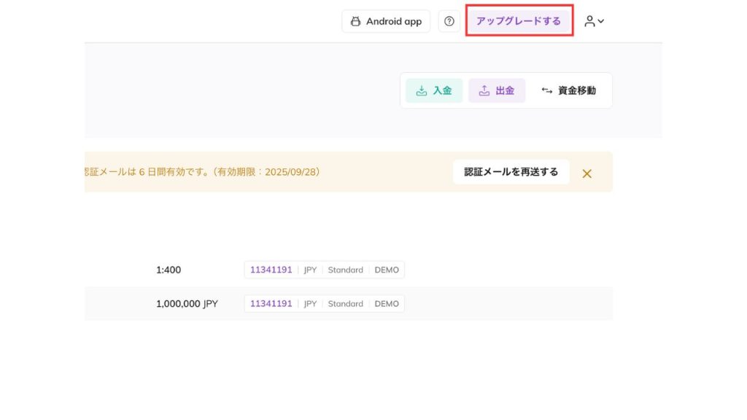
Task: Open the help question mark icon
Action: 449,21
